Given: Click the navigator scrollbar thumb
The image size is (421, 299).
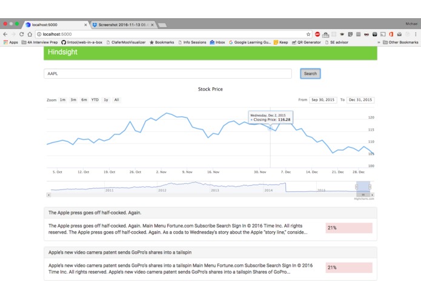Looking at the screenshot, I should [x=363, y=195].
